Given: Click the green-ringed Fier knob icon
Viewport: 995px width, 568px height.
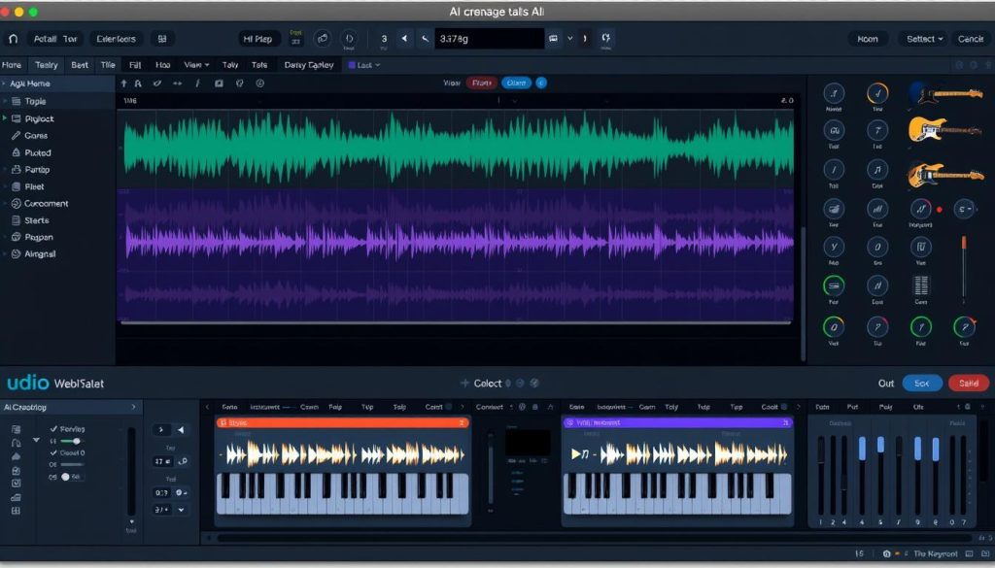Looking at the screenshot, I should (x=833, y=285).
